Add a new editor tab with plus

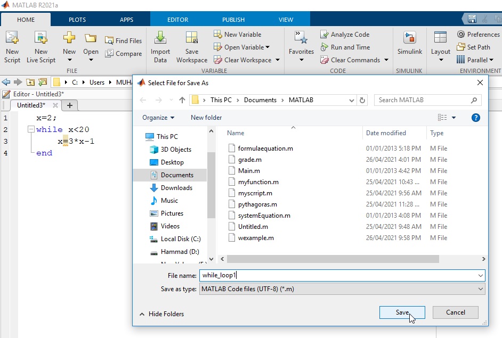click(69, 105)
